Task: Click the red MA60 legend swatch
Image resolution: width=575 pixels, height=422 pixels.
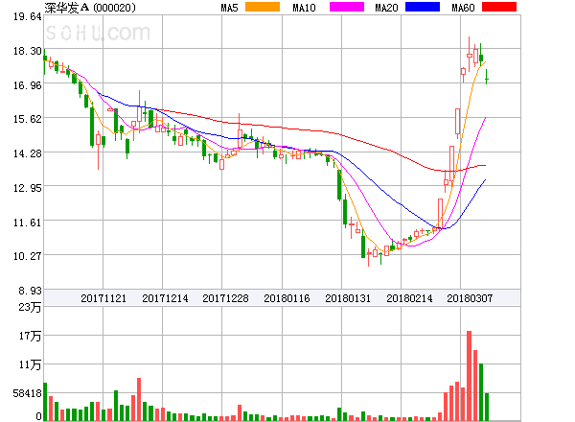Action: (x=499, y=7)
